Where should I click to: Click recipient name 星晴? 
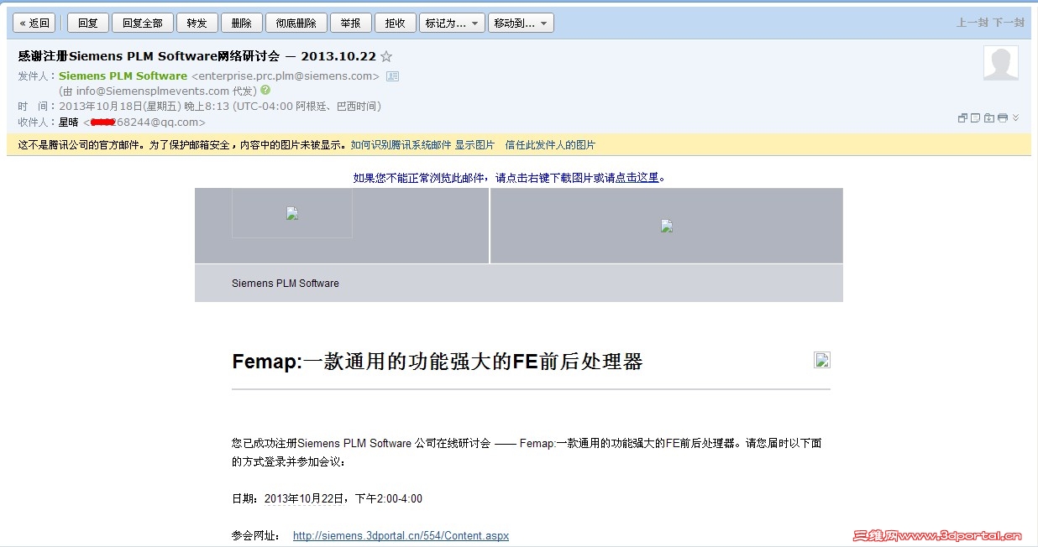point(68,122)
